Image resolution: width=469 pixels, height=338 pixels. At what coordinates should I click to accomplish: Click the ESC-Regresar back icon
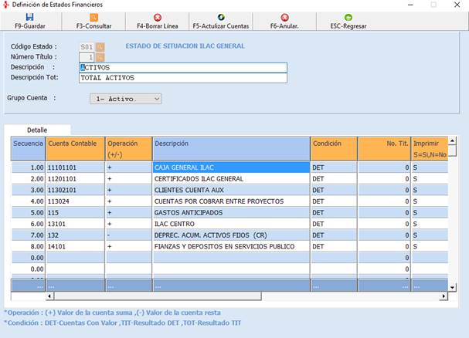(x=348, y=17)
